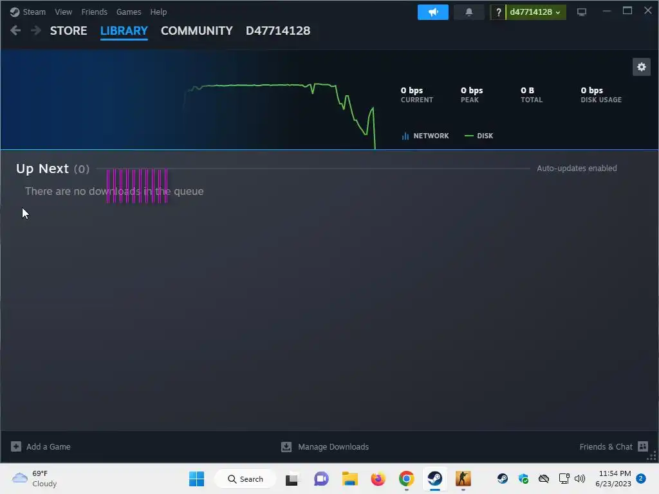Click the 0 bps CURRENT stat
The width and height of the screenshot is (659, 494).
[416, 95]
